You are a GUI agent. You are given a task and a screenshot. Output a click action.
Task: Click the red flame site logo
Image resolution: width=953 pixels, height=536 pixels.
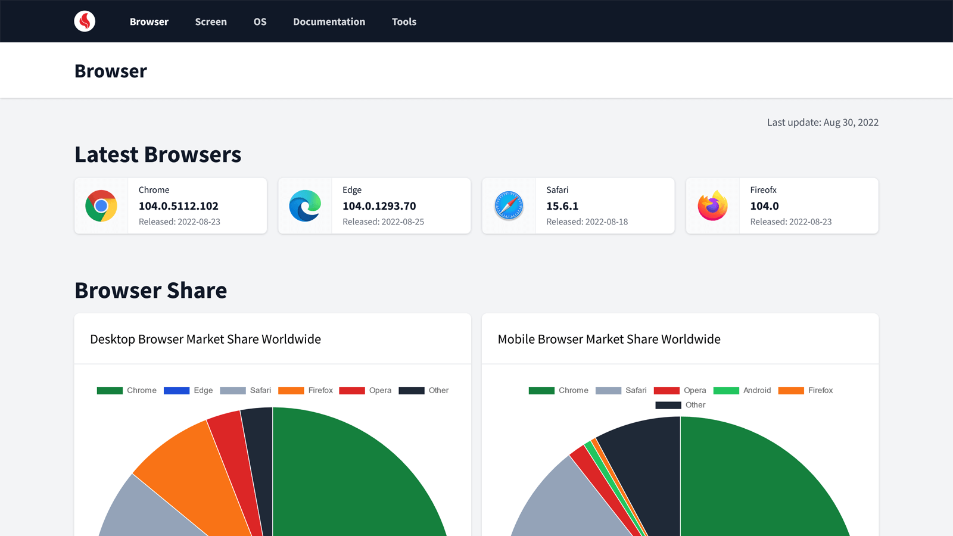(85, 21)
